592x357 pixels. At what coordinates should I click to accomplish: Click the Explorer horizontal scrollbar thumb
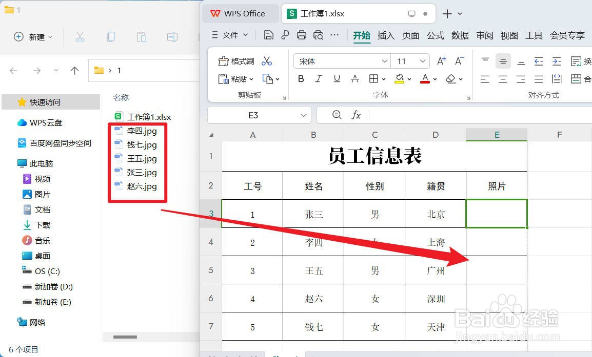125,337
